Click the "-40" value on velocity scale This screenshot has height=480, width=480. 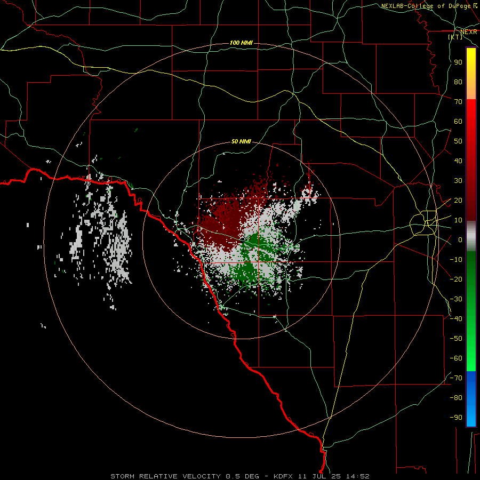pos(456,319)
